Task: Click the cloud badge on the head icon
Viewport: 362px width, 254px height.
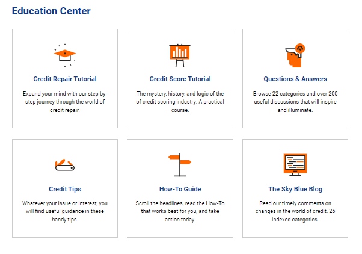Action: point(300,48)
